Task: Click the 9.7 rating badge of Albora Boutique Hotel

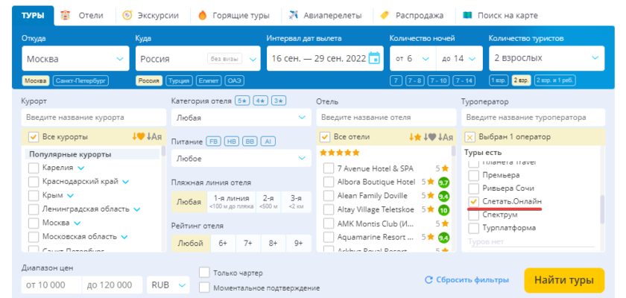Action: pyautogui.click(x=443, y=183)
